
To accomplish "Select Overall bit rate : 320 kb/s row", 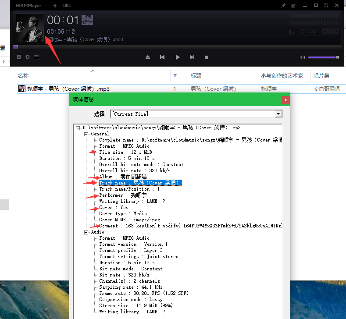I will (x=135, y=170).
